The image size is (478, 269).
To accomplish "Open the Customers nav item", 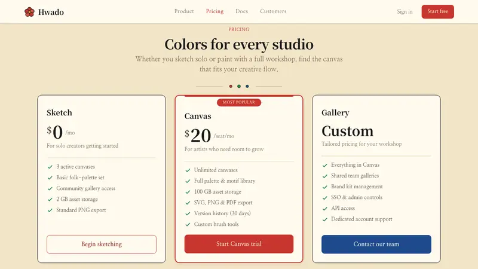I will (x=273, y=11).
